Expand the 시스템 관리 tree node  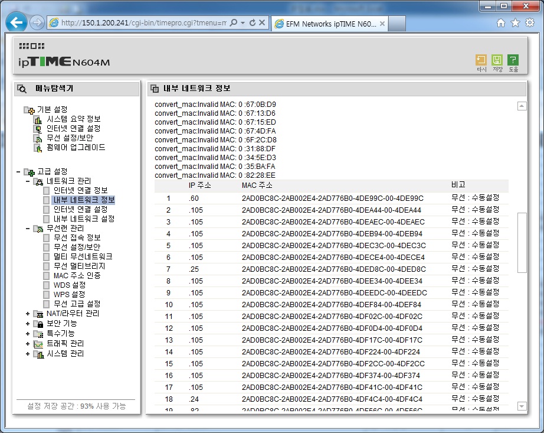point(28,354)
